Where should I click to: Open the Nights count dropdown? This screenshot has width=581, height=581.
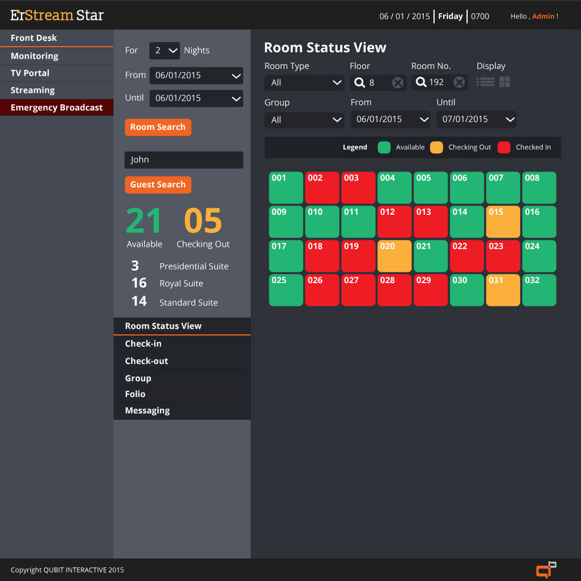[x=165, y=50]
